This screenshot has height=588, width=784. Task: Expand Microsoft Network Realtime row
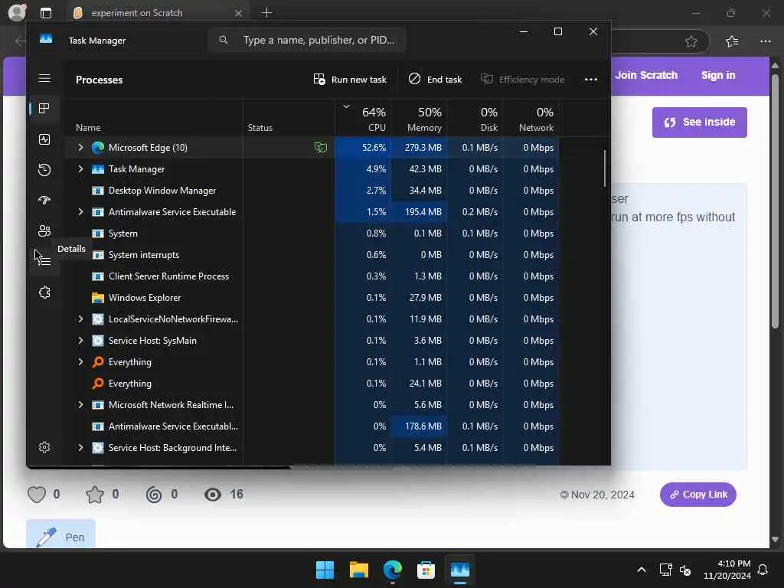tap(80, 405)
